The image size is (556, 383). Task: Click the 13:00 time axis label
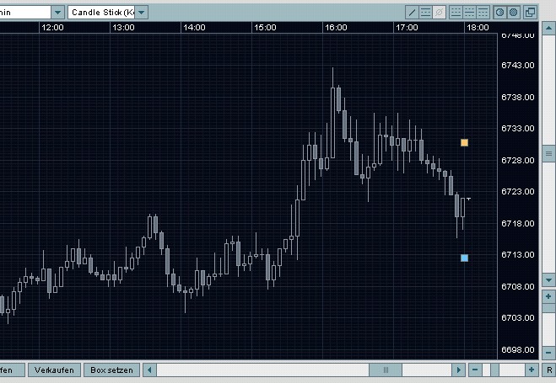123,28
